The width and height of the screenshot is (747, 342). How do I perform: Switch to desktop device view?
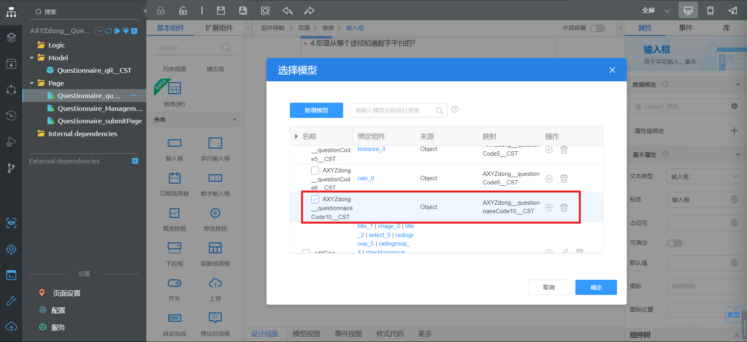click(x=688, y=11)
